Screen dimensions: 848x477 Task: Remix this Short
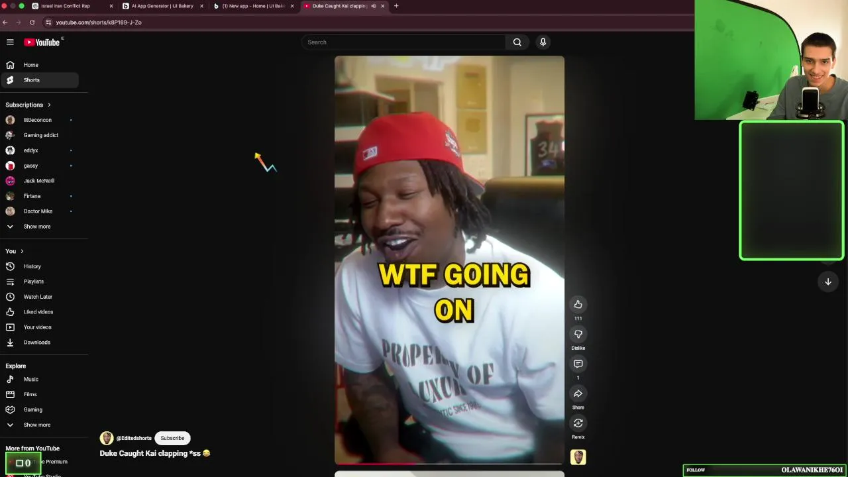(x=578, y=423)
